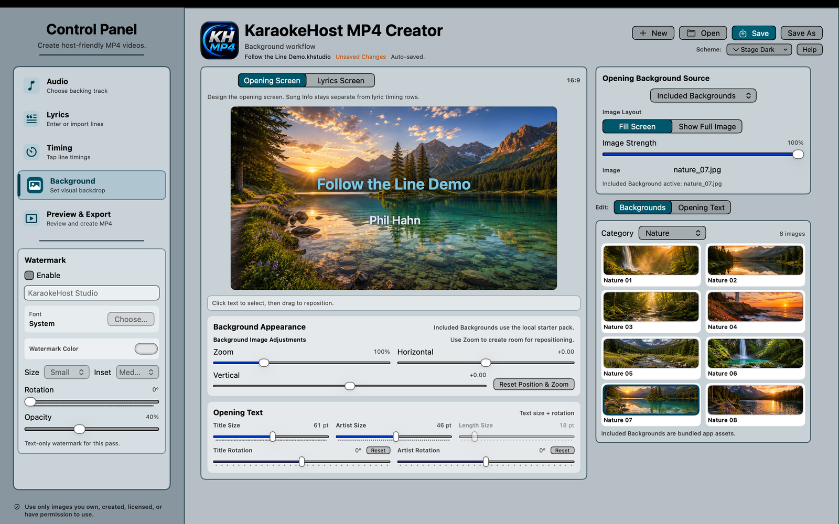Click the watermark Opacity slider

pyautogui.click(x=92, y=429)
